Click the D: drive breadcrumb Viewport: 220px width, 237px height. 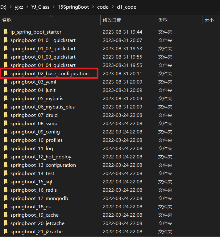3,7
